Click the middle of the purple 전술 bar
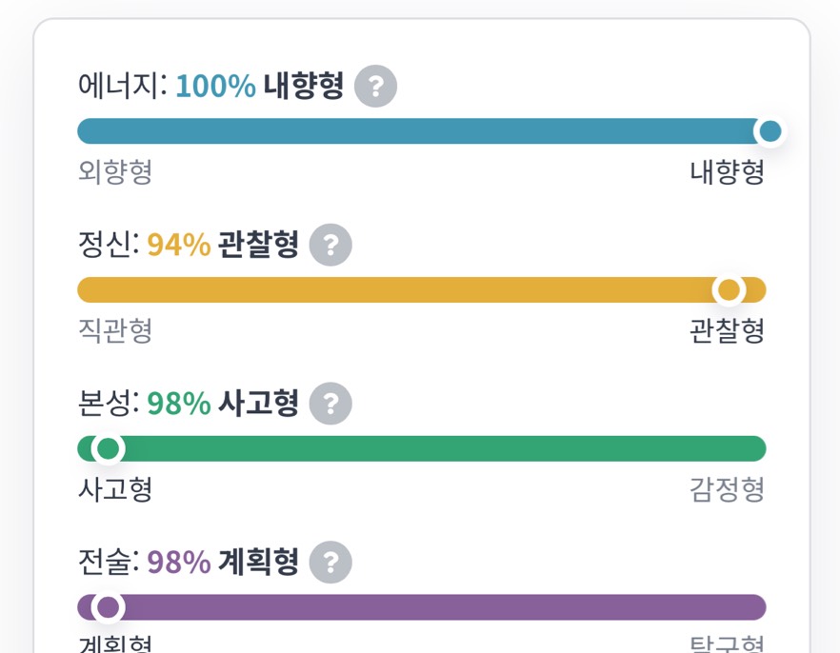 (x=422, y=607)
